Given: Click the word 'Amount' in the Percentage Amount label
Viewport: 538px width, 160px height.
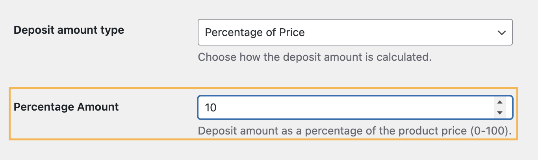Looking at the screenshot, I should point(97,106).
